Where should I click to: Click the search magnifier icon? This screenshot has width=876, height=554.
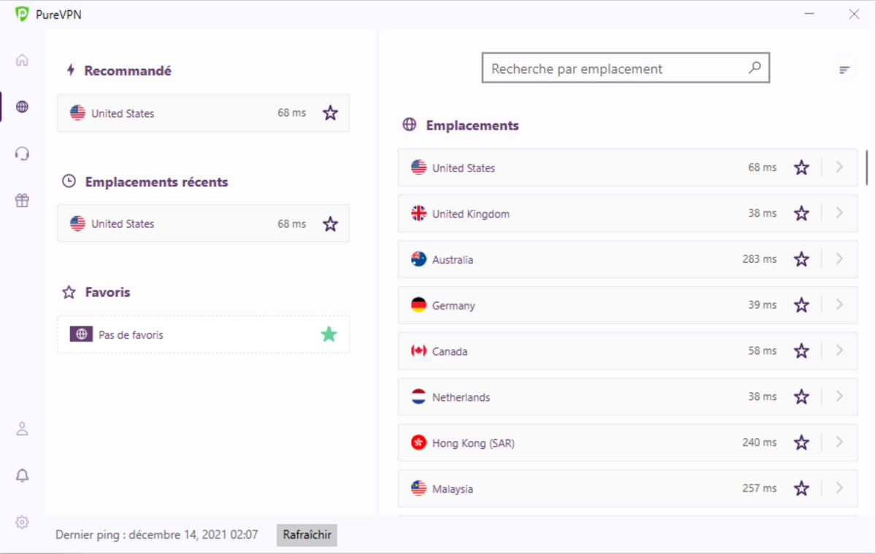point(755,68)
